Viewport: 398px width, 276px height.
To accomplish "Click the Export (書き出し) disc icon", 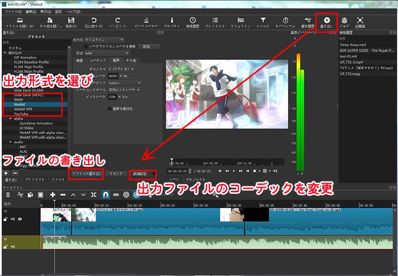I will [327, 20].
